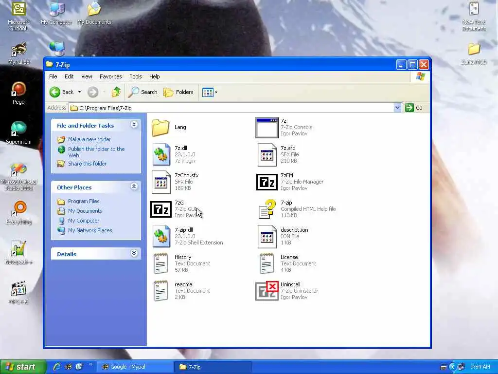
Task: Select the readme text document icon
Action: (160, 291)
